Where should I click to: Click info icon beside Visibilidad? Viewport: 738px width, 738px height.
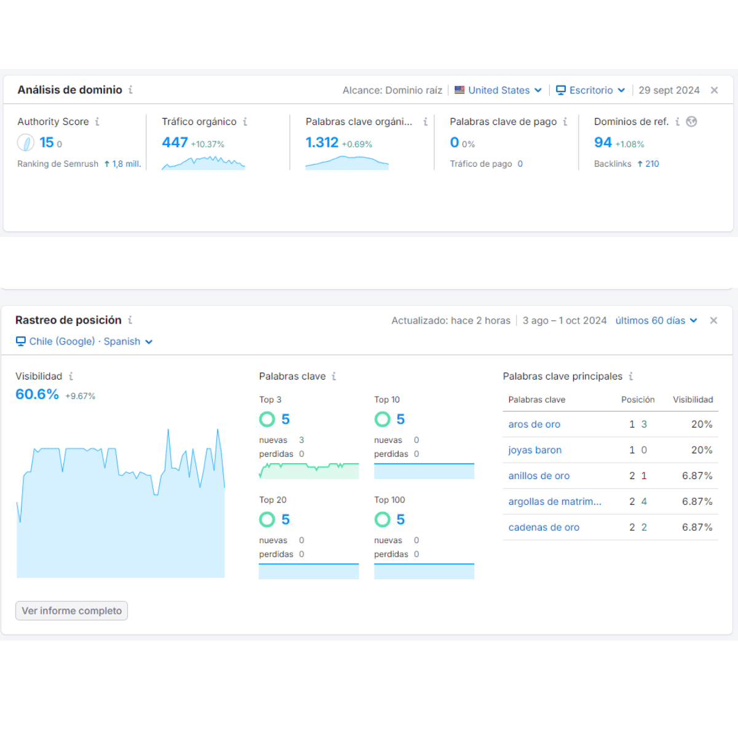click(71, 376)
